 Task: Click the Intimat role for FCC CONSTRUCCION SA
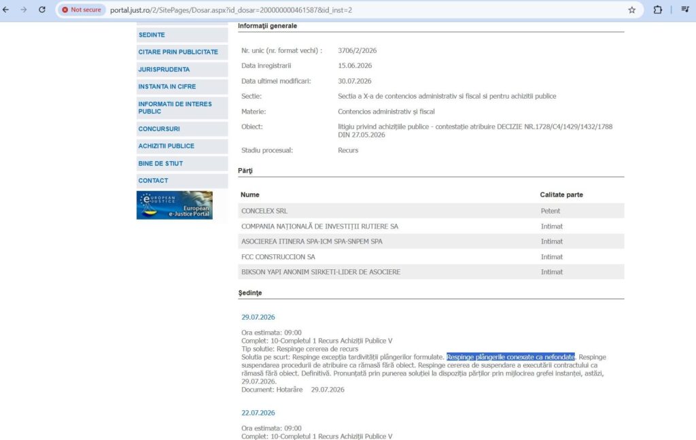click(552, 257)
